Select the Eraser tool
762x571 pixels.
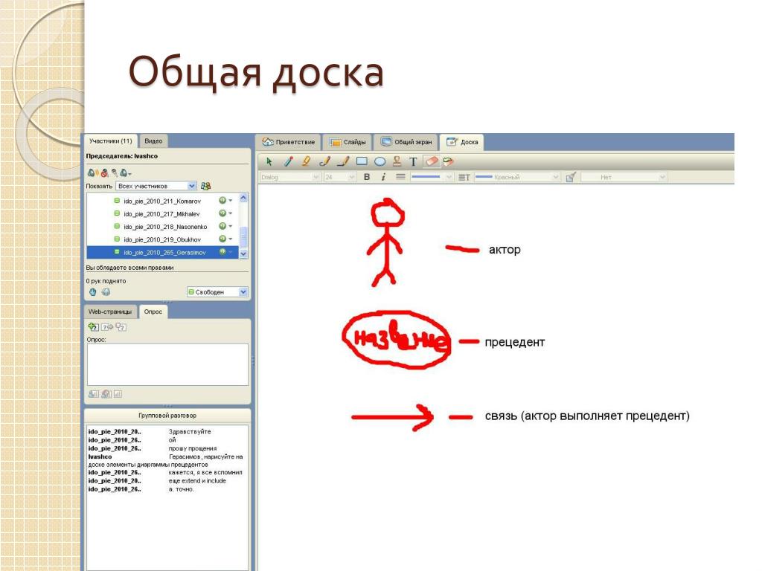click(x=432, y=161)
